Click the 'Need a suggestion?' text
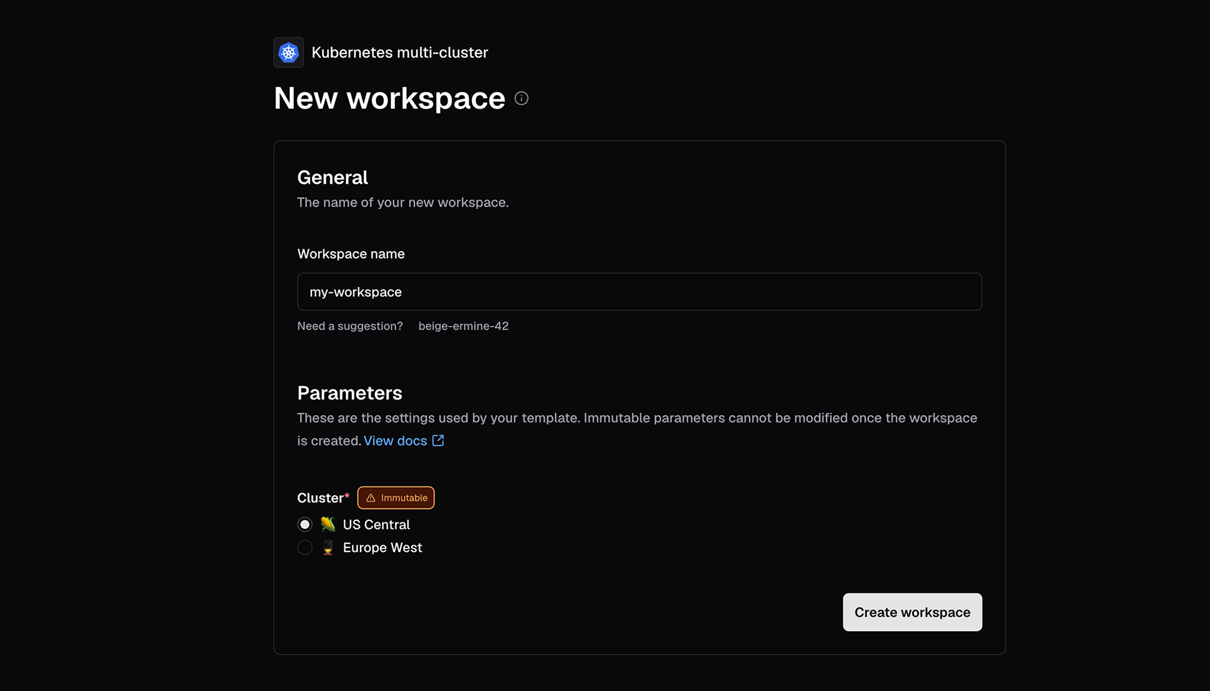The image size is (1210, 691). coord(350,326)
